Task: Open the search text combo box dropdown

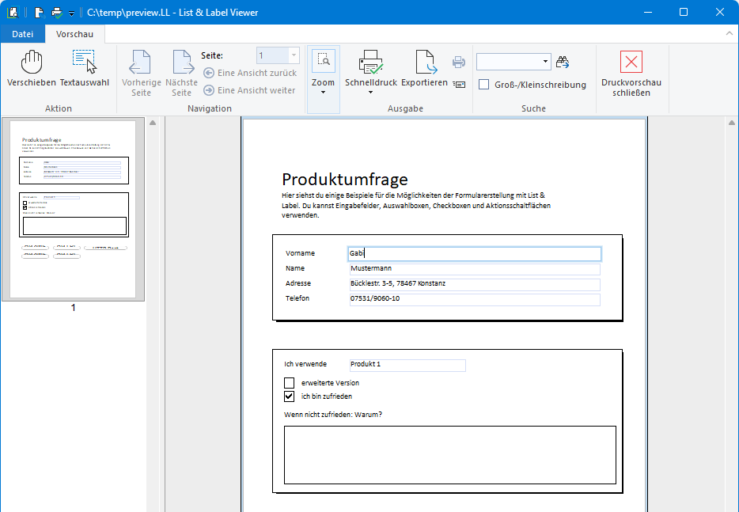Action: click(546, 62)
